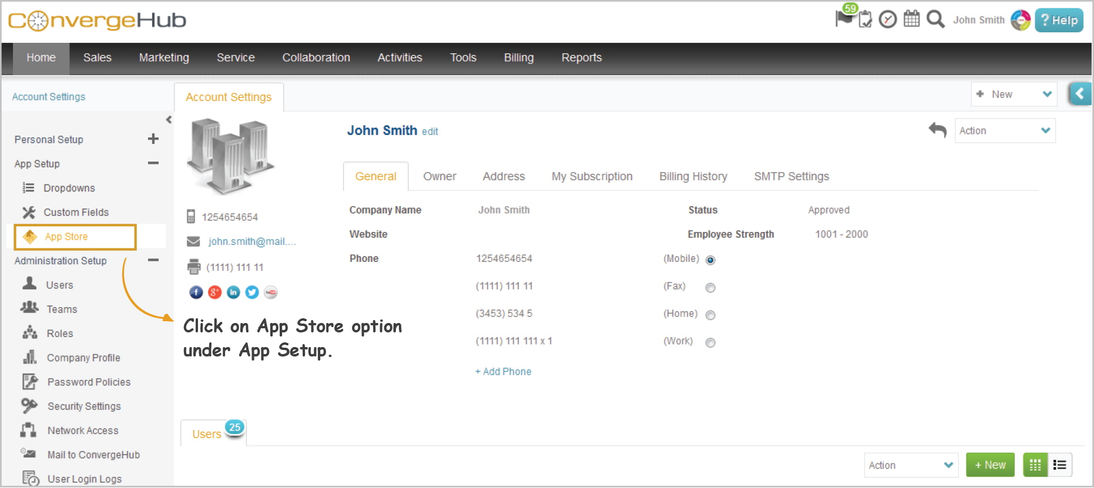Open the Users tab with 25 badge
Screen dimensions: 1094x488
tap(213, 433)
